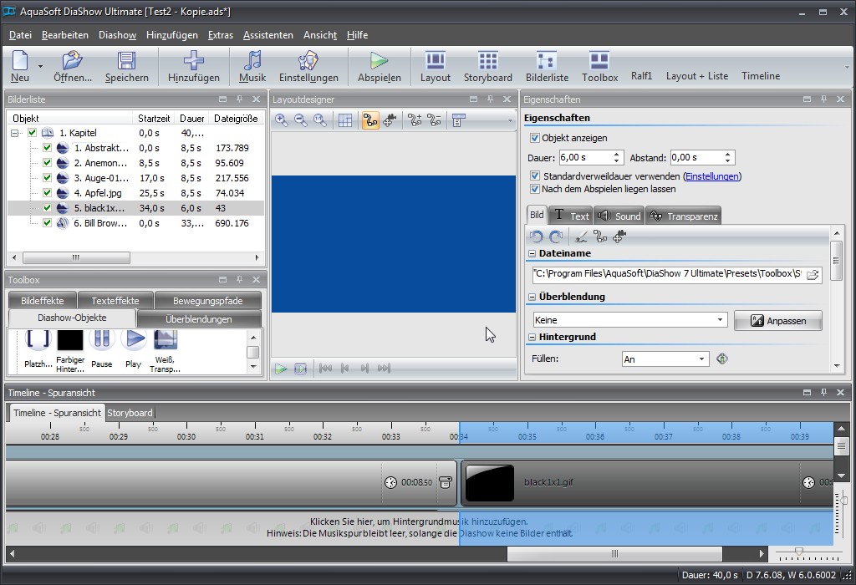Open the Überblendung dropdown showing Keine
The width and height of the screenshot is (856, 585).
[721, 320]
